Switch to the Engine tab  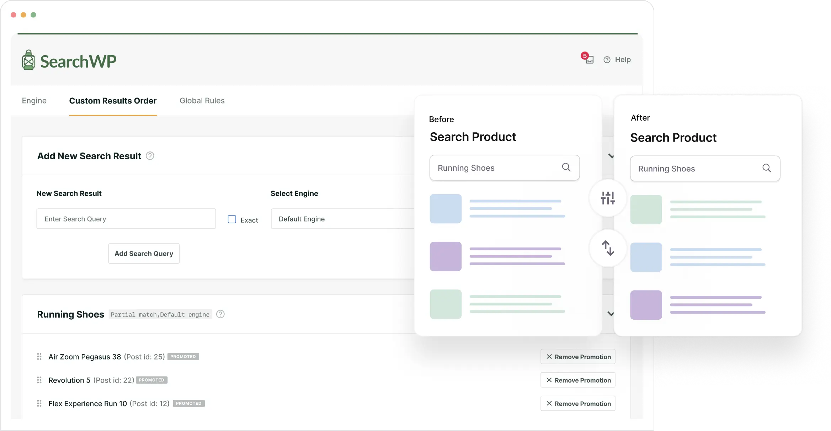pos(34,101)
